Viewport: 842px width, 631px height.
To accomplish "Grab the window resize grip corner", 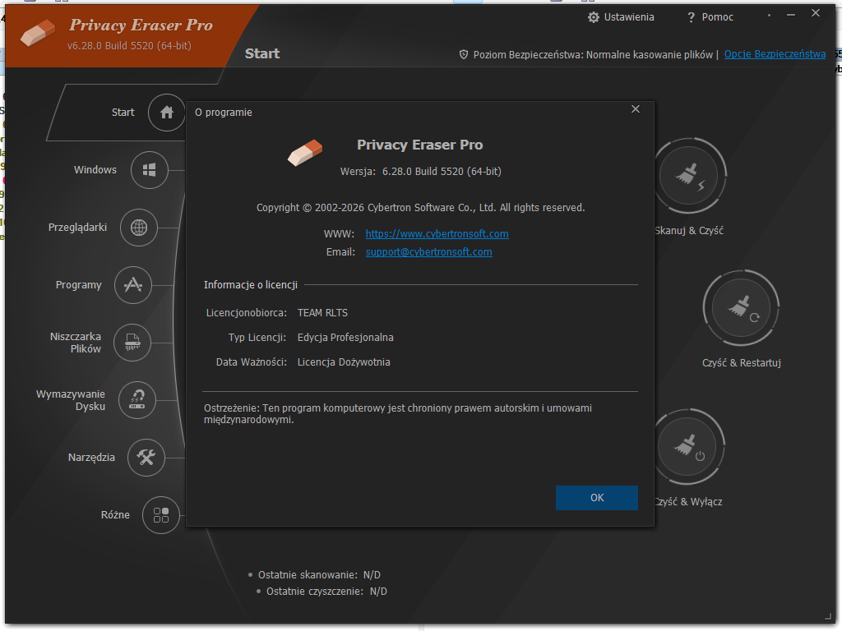I will 827,616.
